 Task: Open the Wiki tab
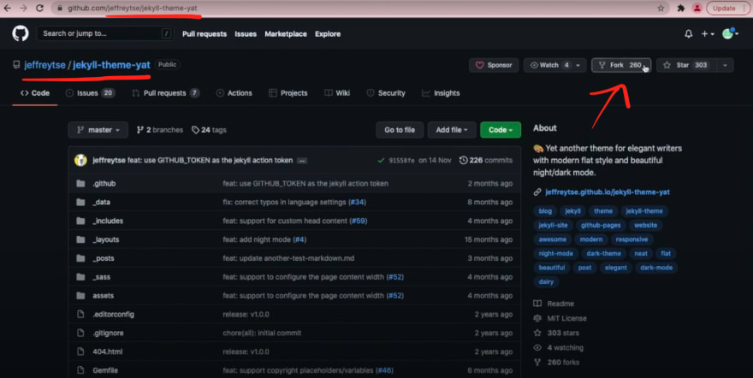(337, 93)
